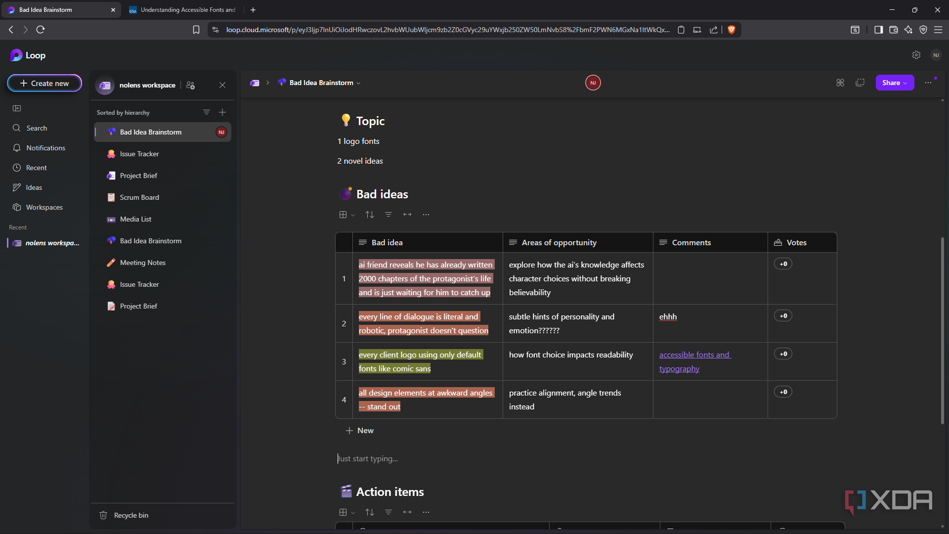The image size is (949, 534).
Task: Click the workspace members icon
Action: pyautogui.click(x=190, y=85)
